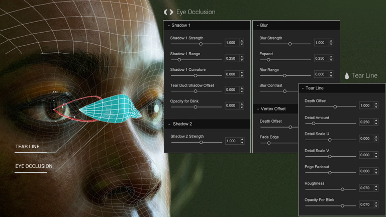
Task: Click the Eye Occlusion icon in the header
Action: pyautogui.click(x=168, y=12)
